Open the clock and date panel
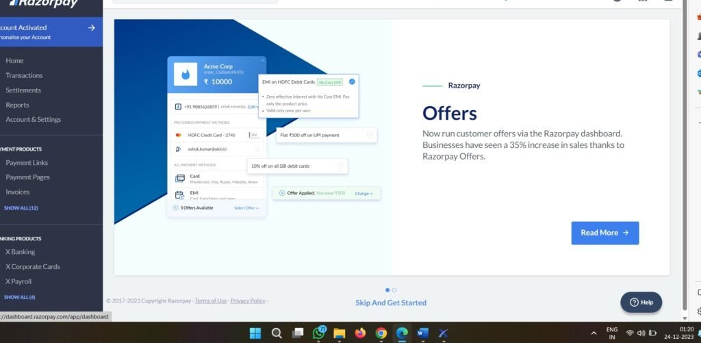701x343 pixels. coord(678,333)
